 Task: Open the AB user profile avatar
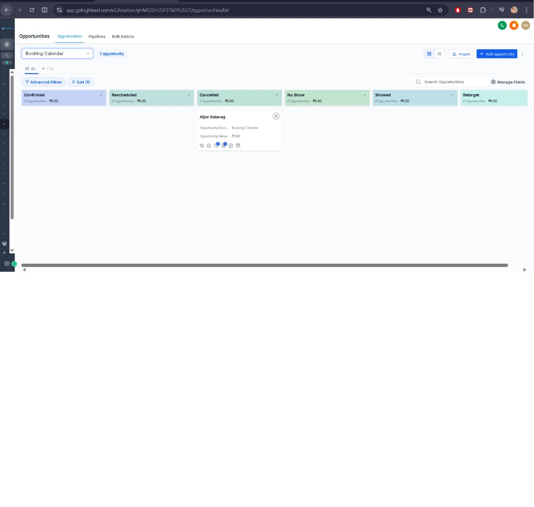(526, 25)
